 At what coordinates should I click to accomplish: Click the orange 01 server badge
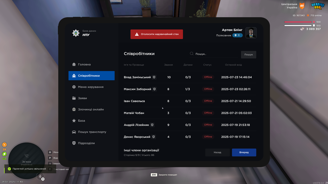(x=302, y=6)
